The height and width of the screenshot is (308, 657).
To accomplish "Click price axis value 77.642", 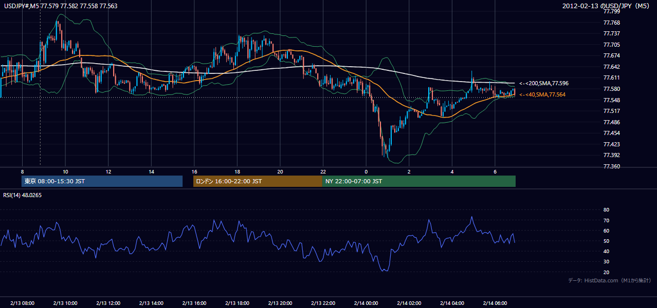I will (x=611, y=67).
